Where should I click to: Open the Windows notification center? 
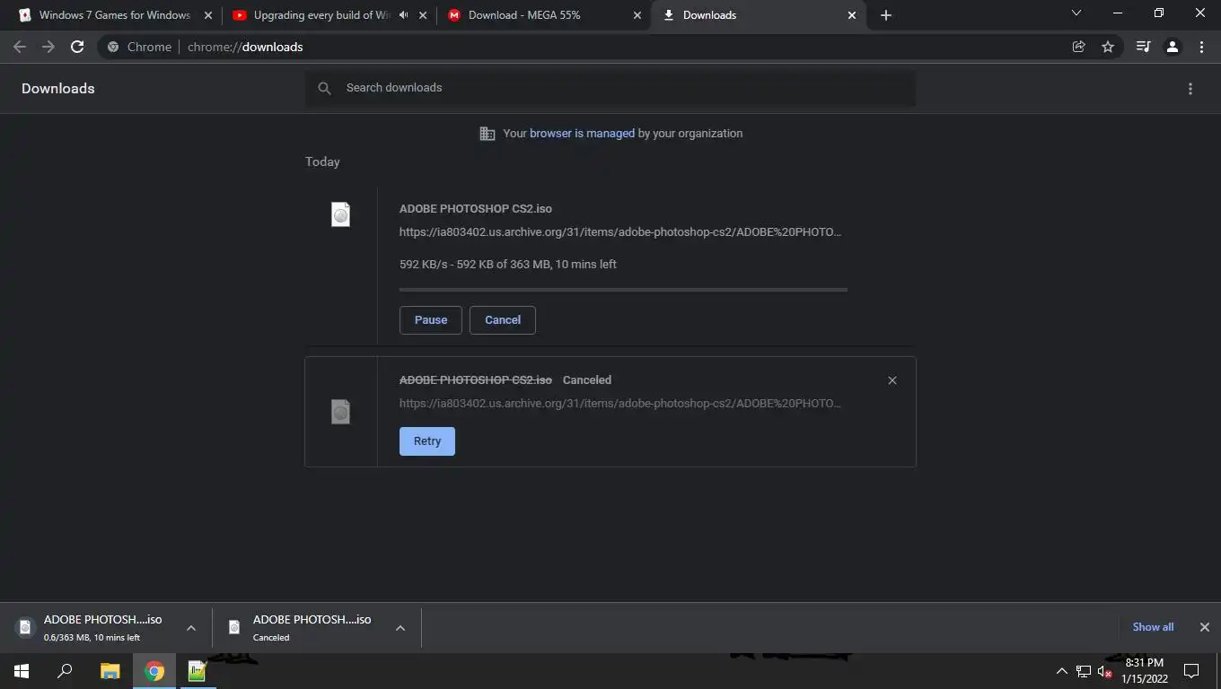(1191, 671)
